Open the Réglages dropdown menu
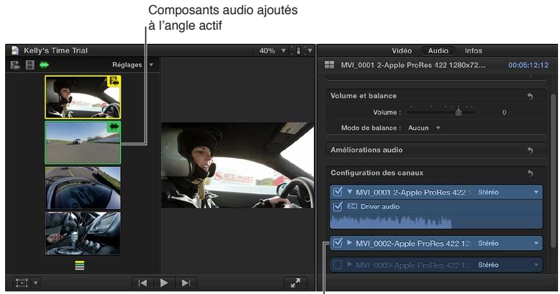 (x=133, y=65)
